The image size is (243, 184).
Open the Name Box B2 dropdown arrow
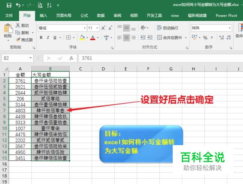[x=30, y=58]
